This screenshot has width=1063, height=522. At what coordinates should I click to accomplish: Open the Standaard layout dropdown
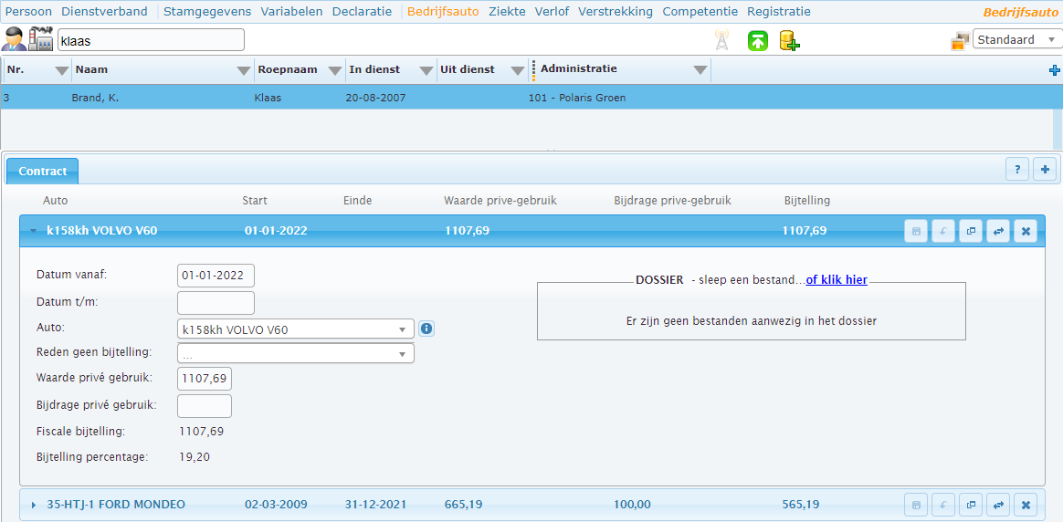(1016, 39)
